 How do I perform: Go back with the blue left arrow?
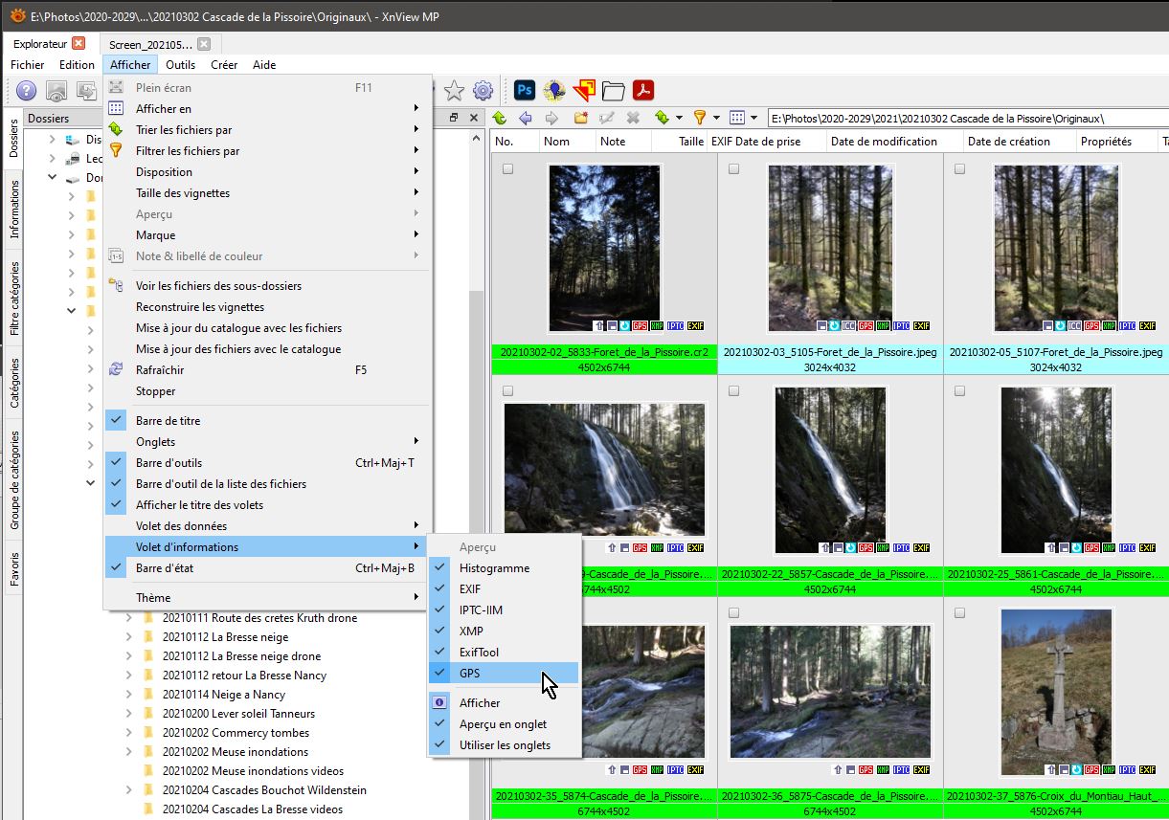pos(525,118)
